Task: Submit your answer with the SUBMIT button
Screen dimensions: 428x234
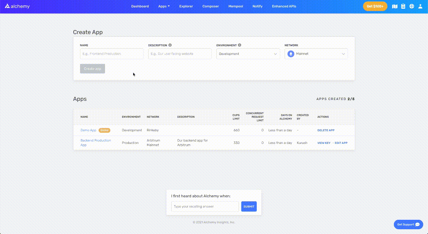Action: (x=248, y=206)
